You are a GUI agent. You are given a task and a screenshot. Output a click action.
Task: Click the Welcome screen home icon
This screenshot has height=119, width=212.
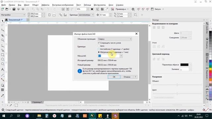6,20
